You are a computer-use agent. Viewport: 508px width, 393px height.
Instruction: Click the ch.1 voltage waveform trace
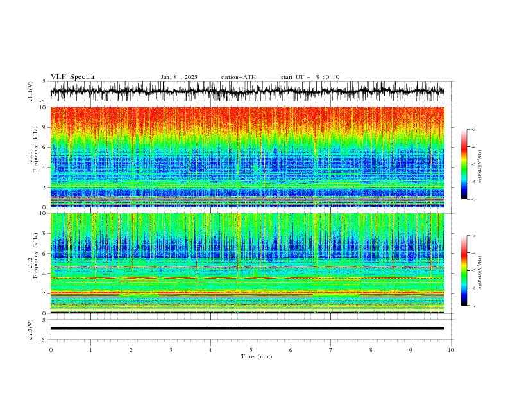(x=247, y=91)
